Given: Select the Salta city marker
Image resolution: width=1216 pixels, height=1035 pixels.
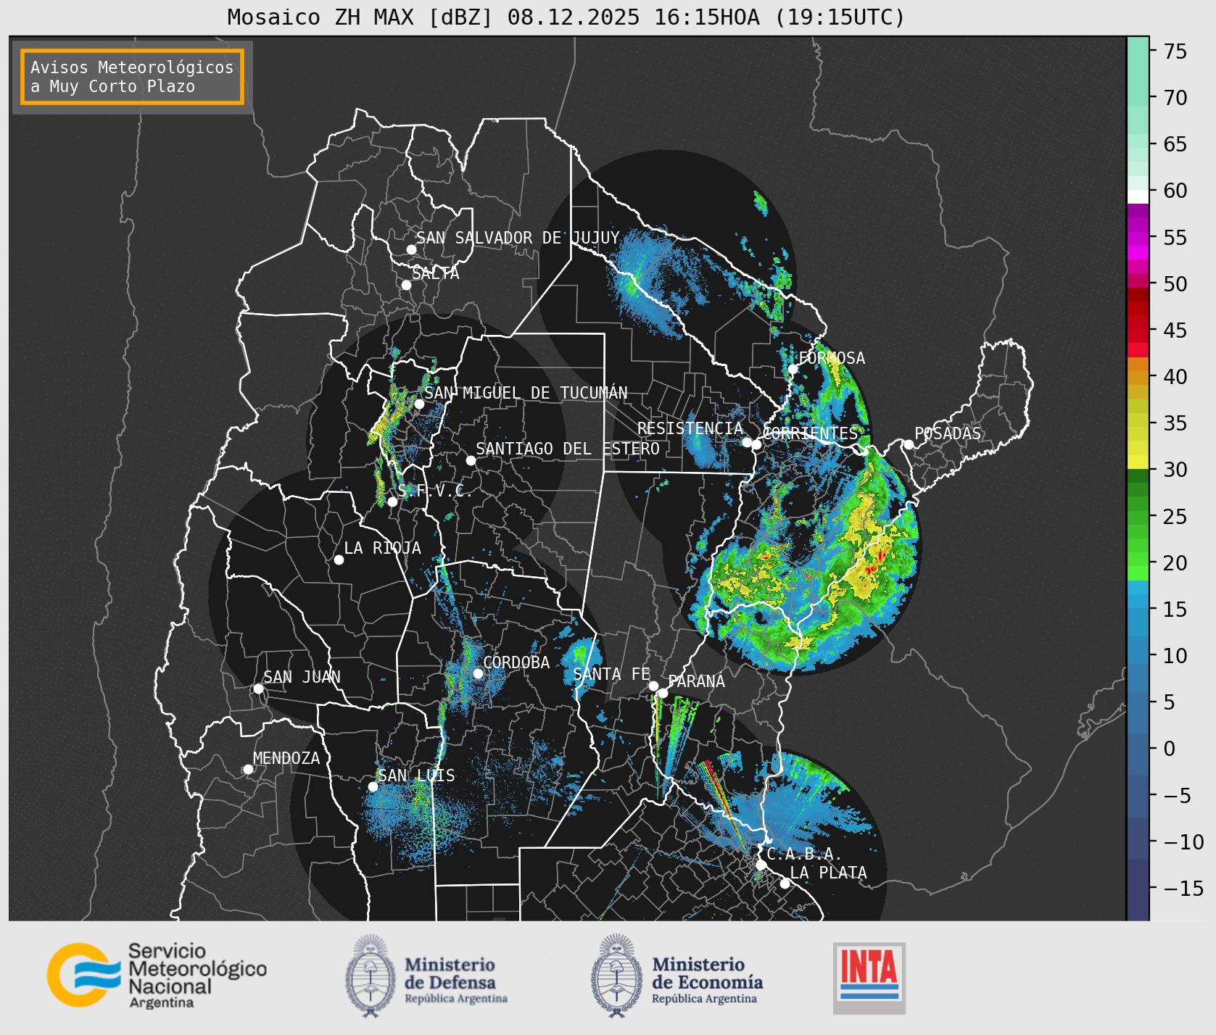Looking at the screenshot, I should point(407,285).
